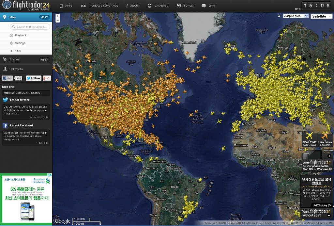Click the About info icon

click(127, 6)
